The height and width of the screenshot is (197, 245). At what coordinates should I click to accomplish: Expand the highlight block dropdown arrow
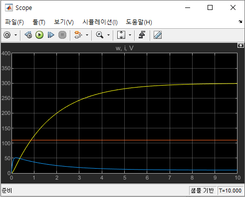(x=87, y=35)
